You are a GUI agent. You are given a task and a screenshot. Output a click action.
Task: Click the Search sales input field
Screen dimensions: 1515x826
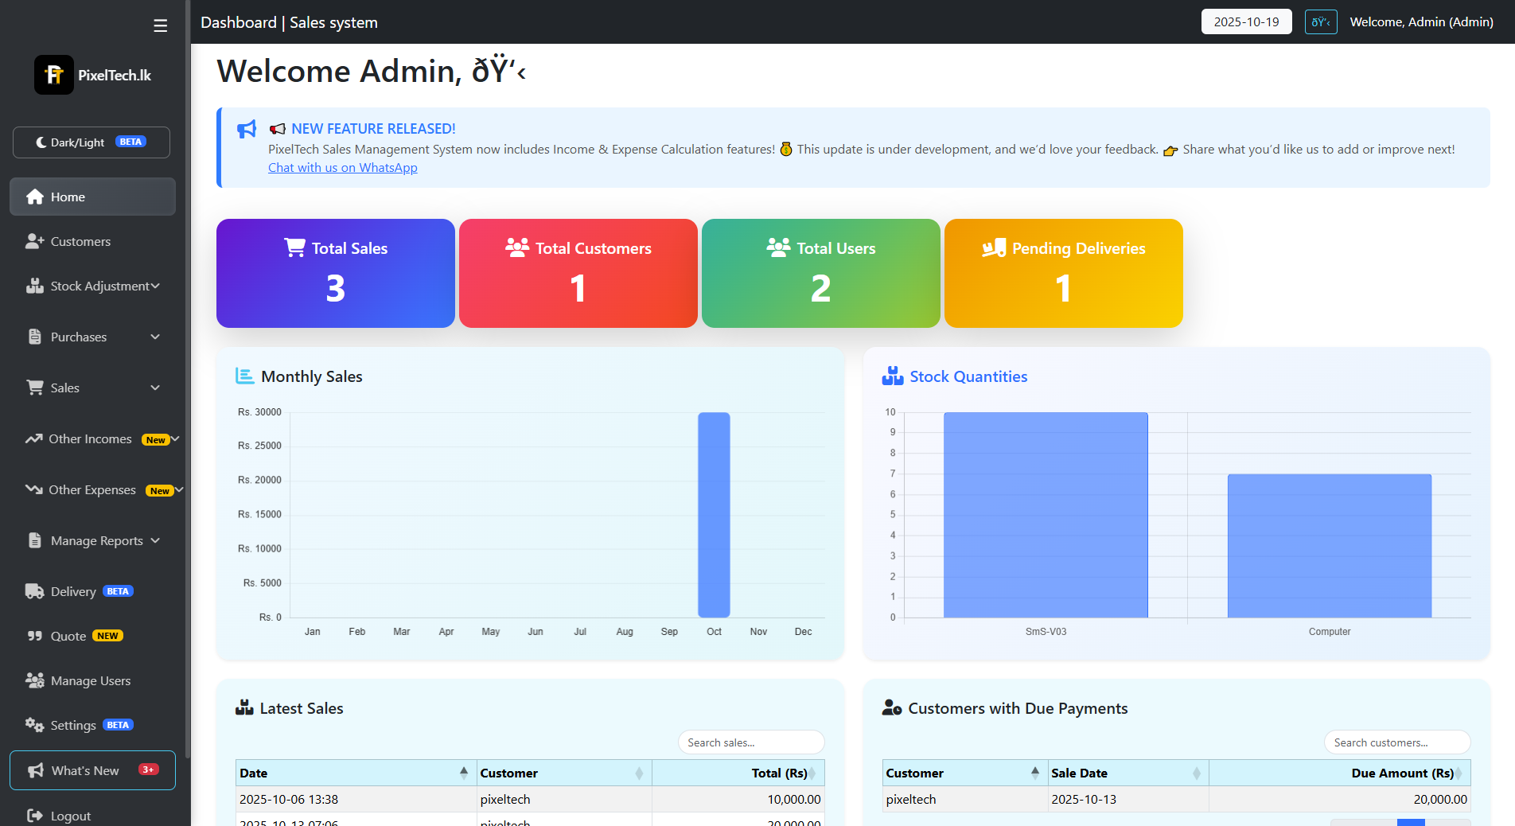[x=750, y=742]
